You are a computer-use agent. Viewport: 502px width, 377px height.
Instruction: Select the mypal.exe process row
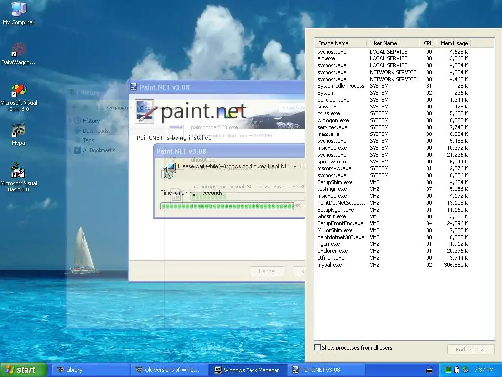point(393,265)
